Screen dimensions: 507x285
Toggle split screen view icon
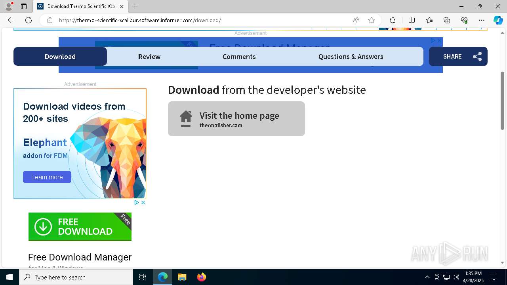click(x=412, y=20)
